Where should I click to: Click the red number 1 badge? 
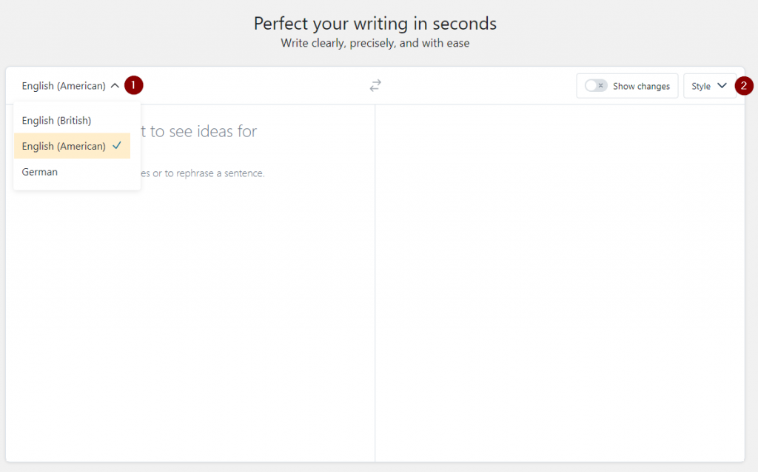click(x=133, y=85)
